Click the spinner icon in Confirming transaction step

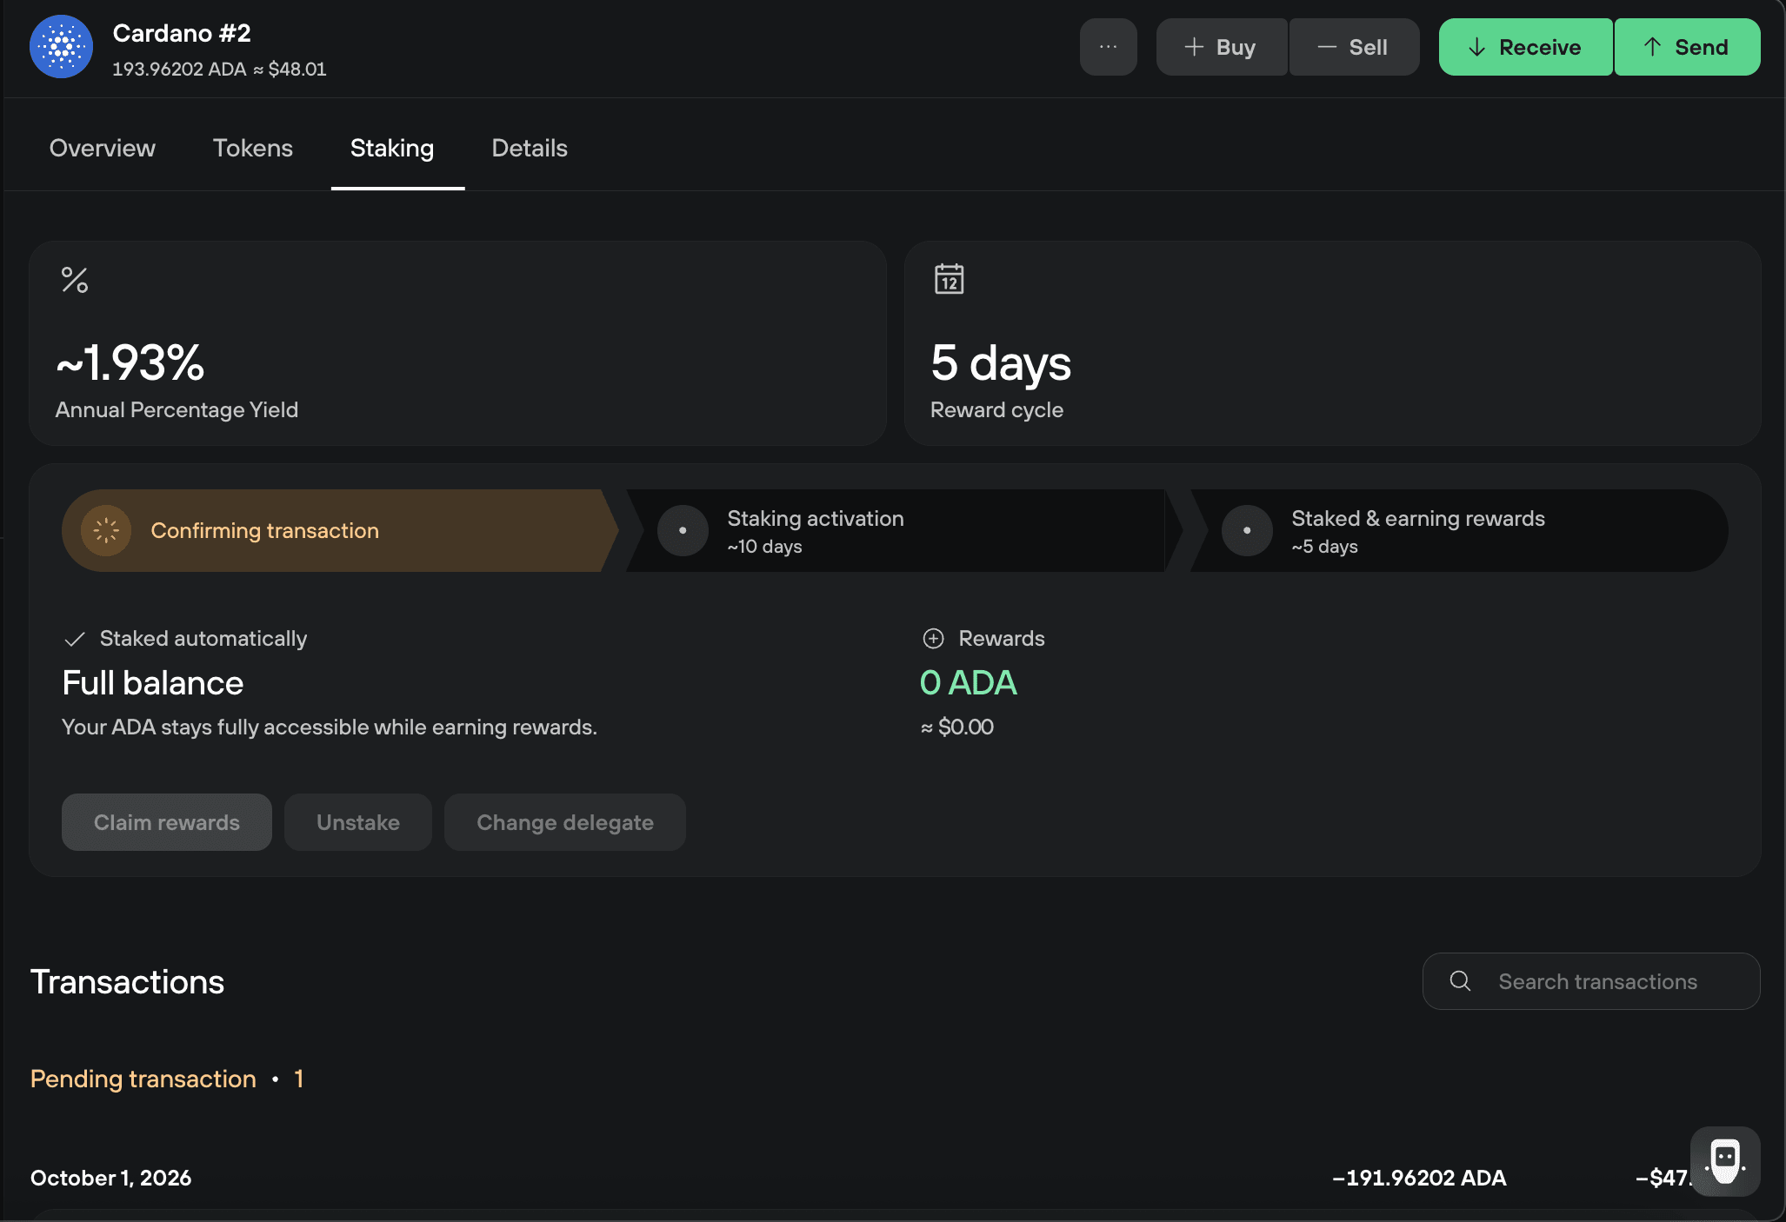106,530
